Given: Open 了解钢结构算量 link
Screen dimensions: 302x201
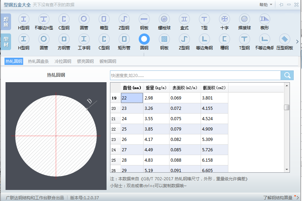Looking at the screenshot, I should [277, 198].
